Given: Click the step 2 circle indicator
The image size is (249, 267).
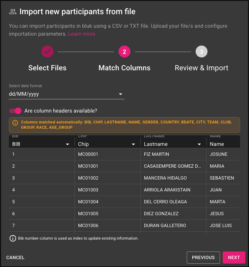Looking at the screenshot, I should tap(124, 51).
